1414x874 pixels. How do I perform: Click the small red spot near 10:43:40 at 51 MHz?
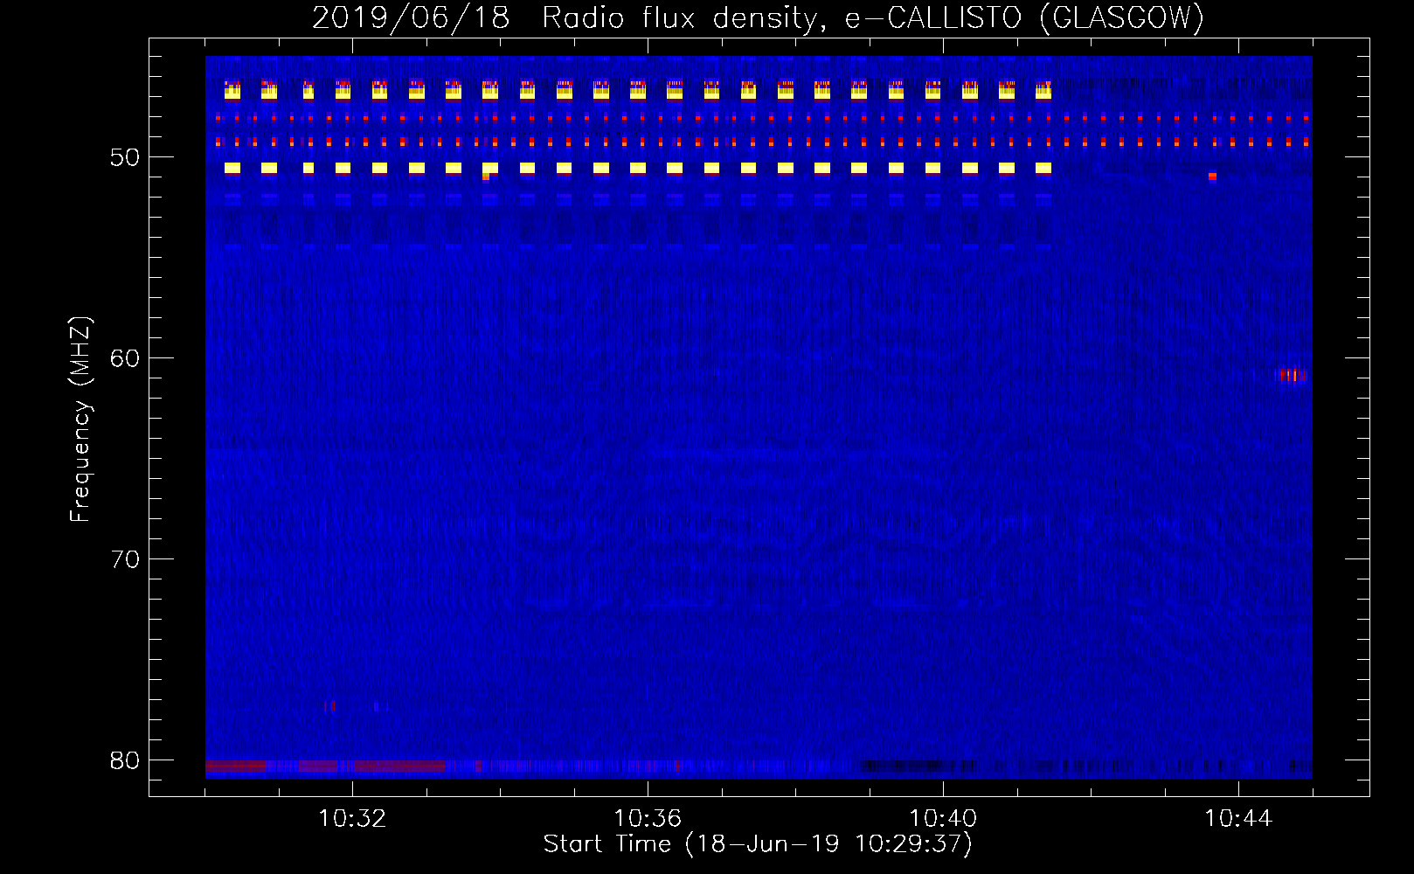point(1212,177)
